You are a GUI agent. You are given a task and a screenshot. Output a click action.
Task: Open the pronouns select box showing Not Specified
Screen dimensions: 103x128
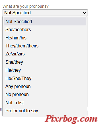[x=45, y=13]
